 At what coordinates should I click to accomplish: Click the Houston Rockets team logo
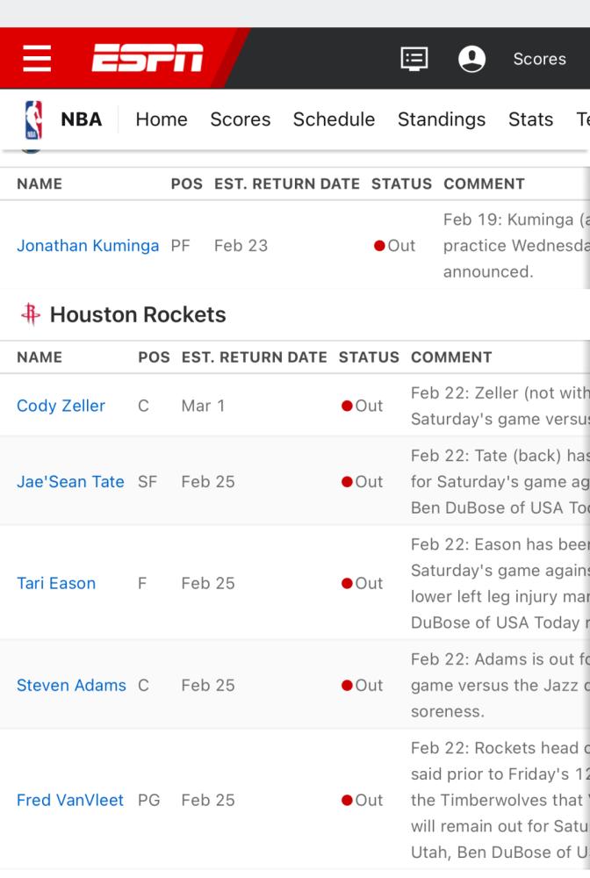[31, 314]
